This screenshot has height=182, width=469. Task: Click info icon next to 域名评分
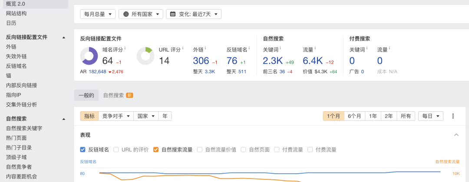pyautogui.click(x=125, y=48)
